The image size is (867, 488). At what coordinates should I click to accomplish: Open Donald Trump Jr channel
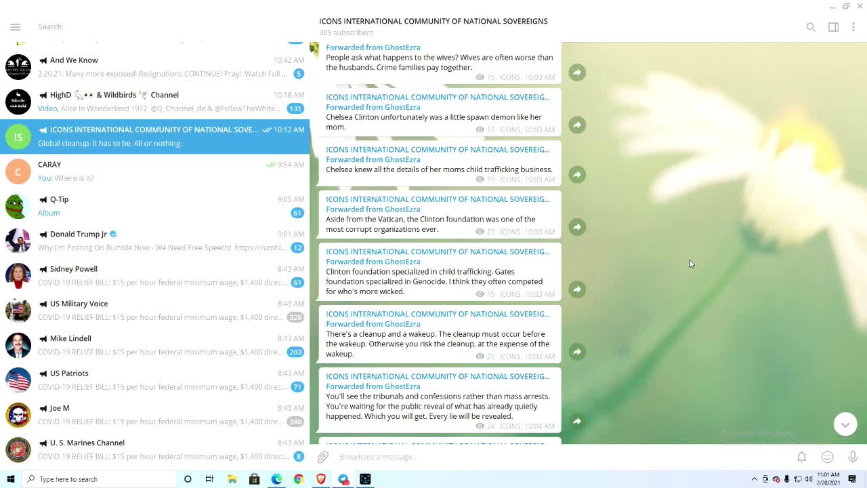click(154, 241)
